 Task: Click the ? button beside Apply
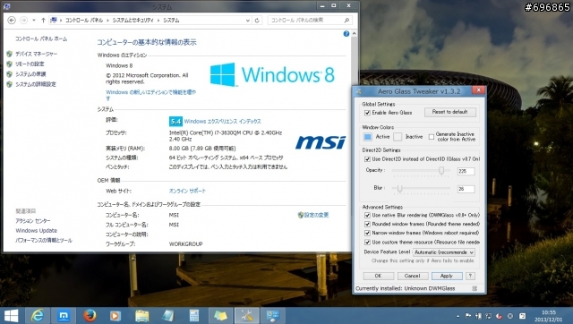(471, 277)
